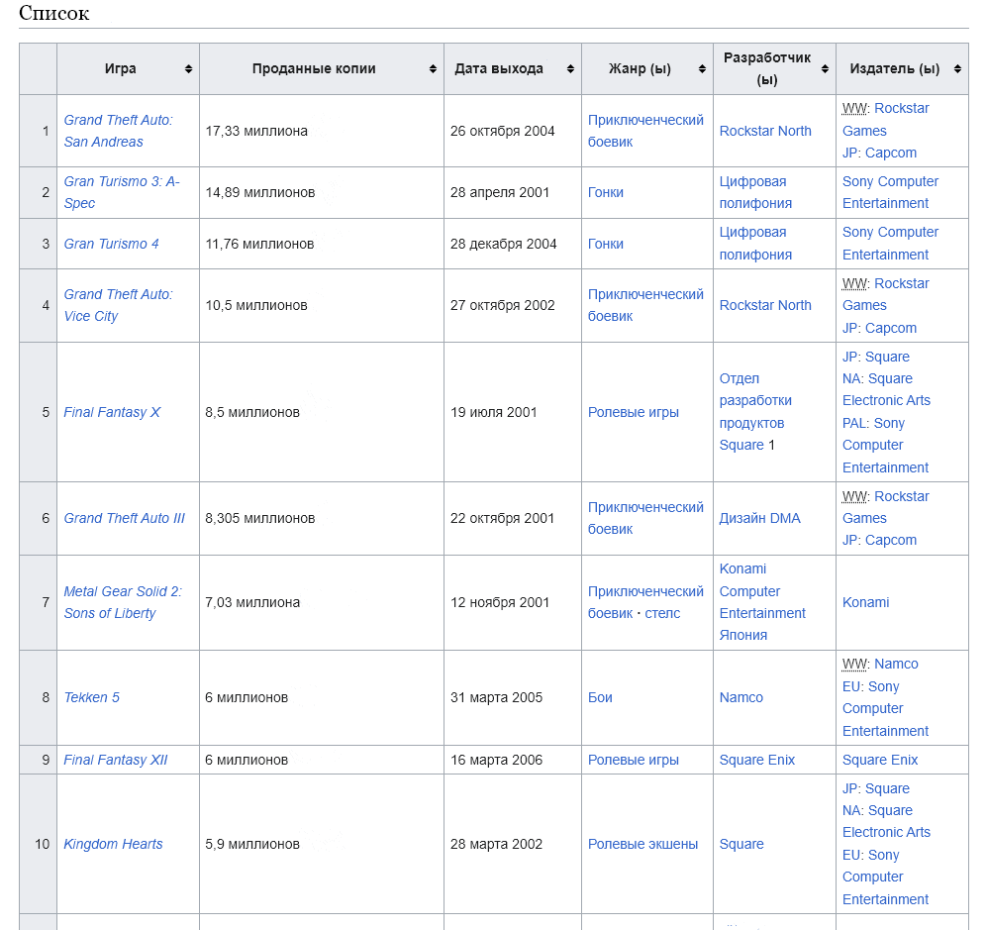This screenshot has height=930, width=987.
Task: Select the 8,305 миллионов sales cell
Action: (x=322, y=518)
